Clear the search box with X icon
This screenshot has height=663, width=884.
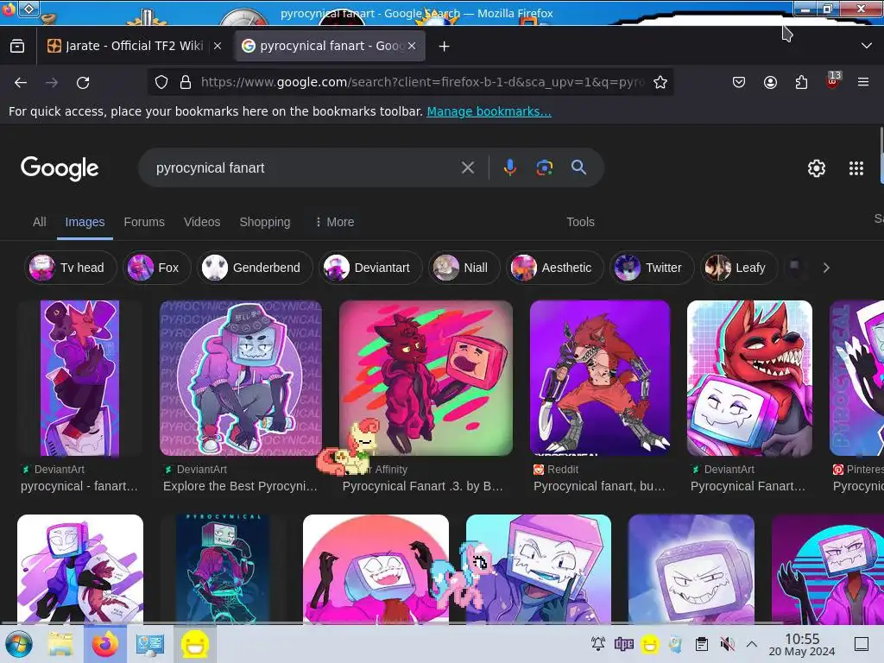tap(467, 167)
